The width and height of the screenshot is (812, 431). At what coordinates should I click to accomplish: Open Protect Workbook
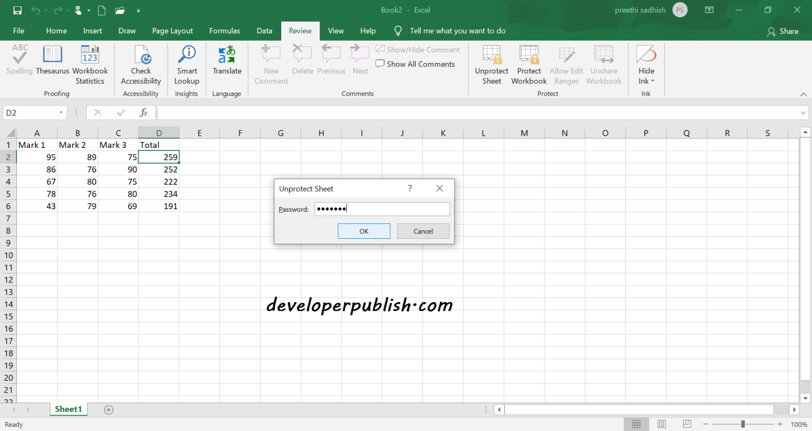tap(529, 62)
